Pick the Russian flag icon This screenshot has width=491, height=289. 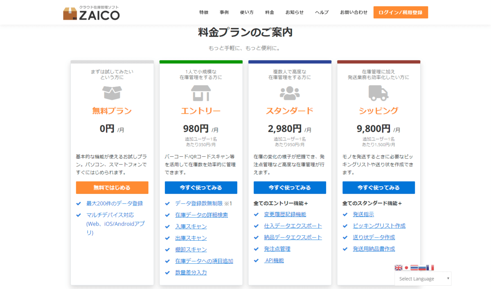[x=422, y=268]
